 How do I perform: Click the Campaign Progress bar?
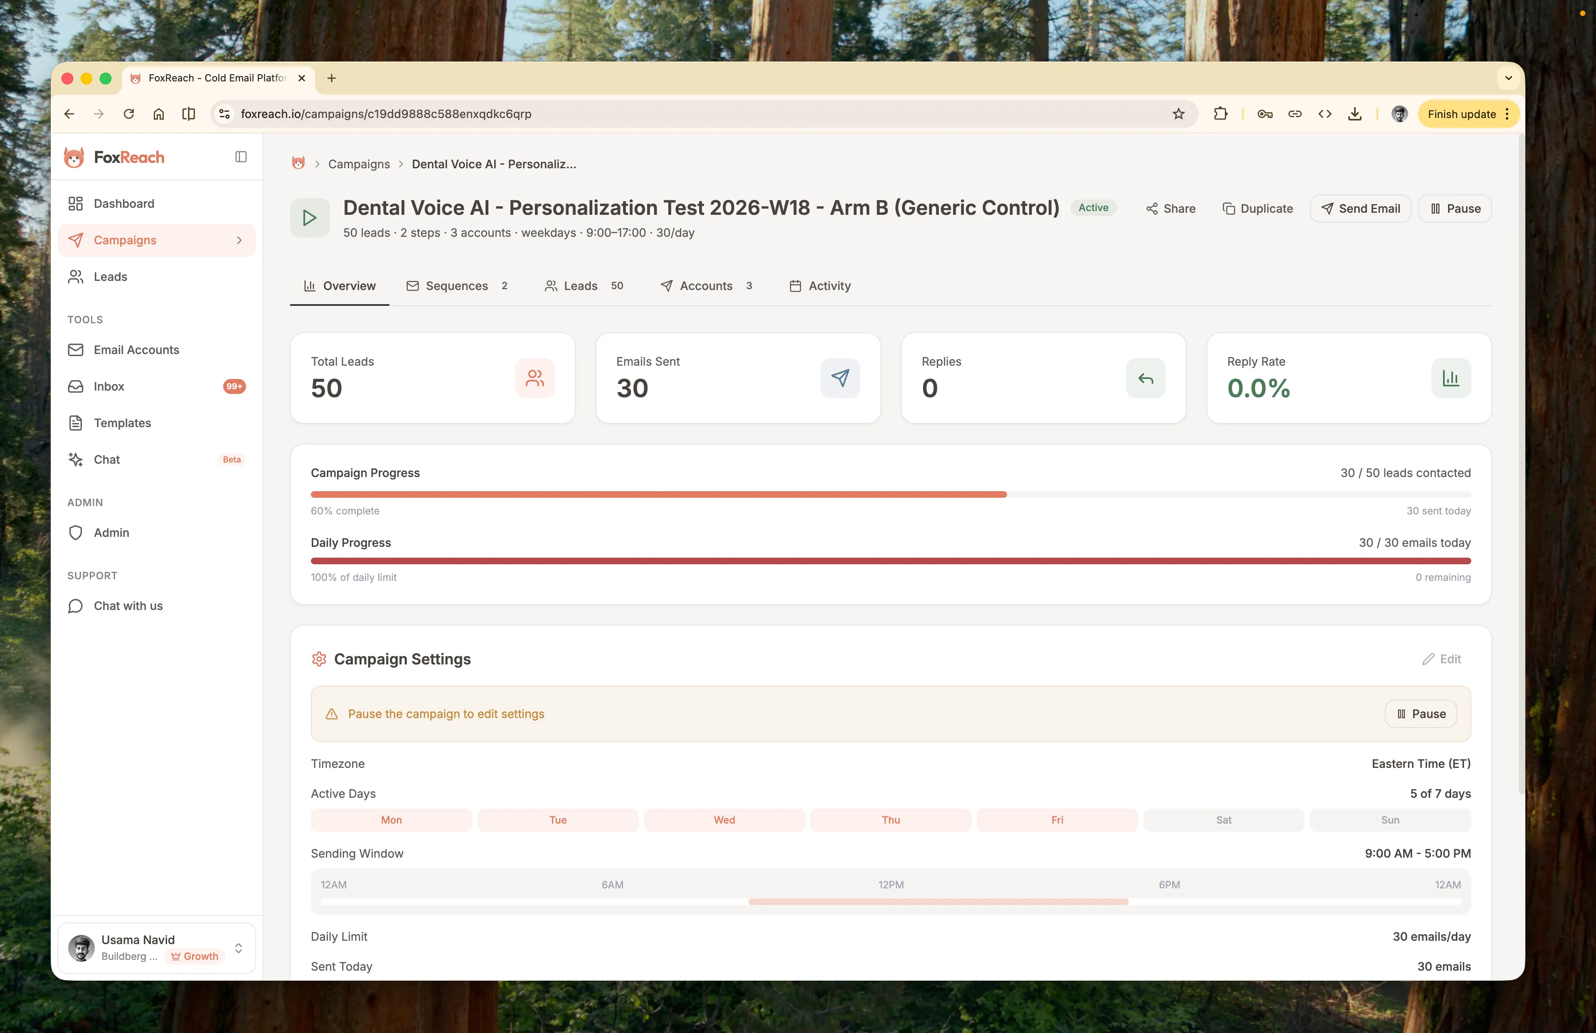pos(891,494)
